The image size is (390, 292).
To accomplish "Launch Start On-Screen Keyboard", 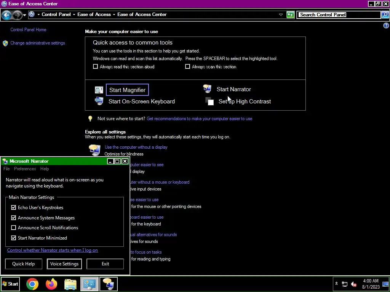I will (142, 101).
